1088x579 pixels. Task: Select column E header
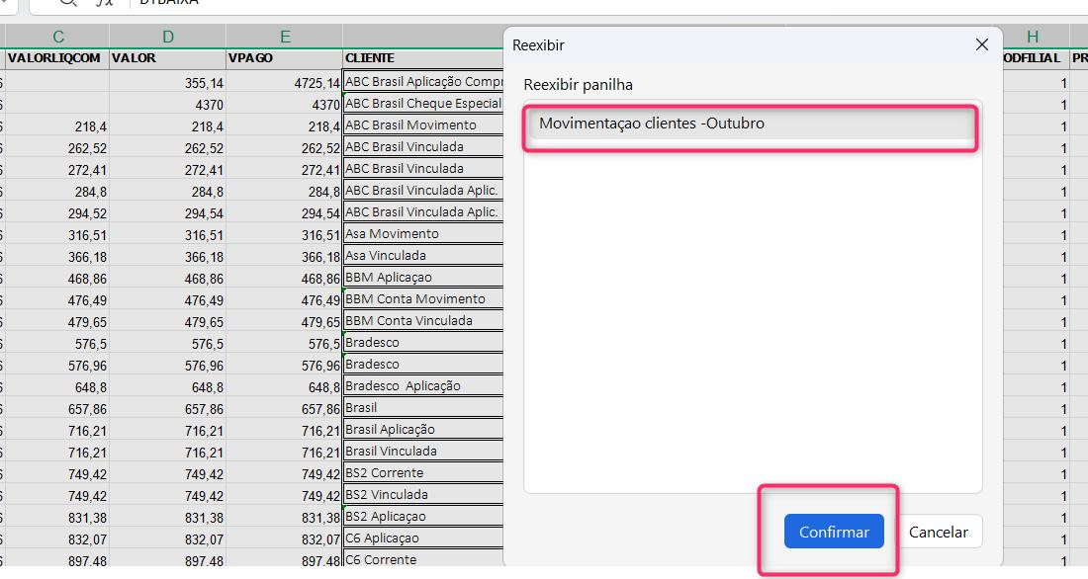[x=285, y=37]
